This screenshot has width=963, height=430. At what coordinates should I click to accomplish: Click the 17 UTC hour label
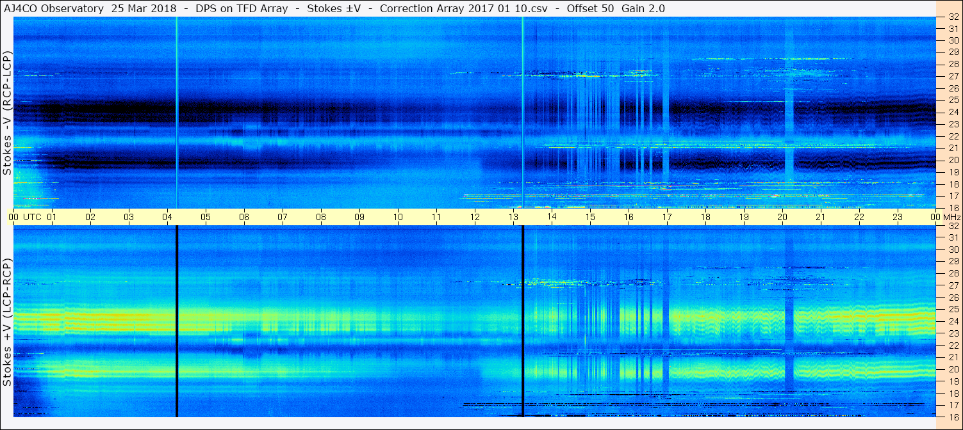[x=667, y=217]
